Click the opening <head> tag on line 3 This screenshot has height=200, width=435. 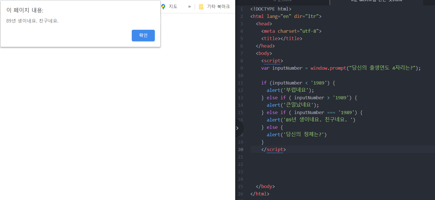pos(264,24)
